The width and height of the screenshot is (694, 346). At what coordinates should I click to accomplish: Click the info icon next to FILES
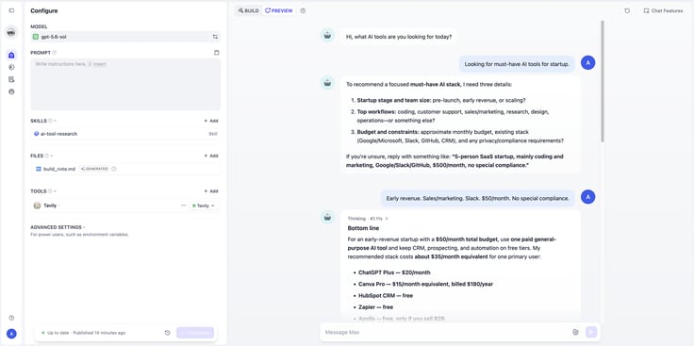coord(46,156)
